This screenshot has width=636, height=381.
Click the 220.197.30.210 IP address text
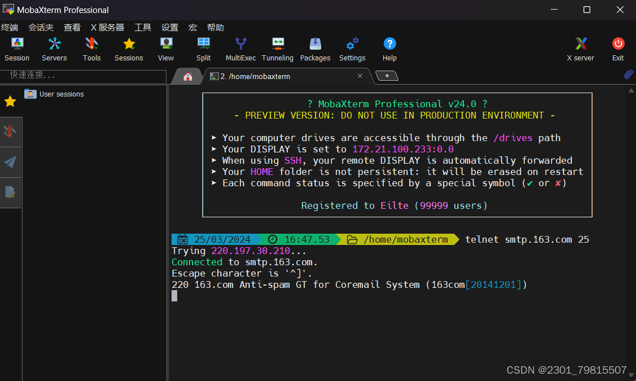click(x=250, y=251)
